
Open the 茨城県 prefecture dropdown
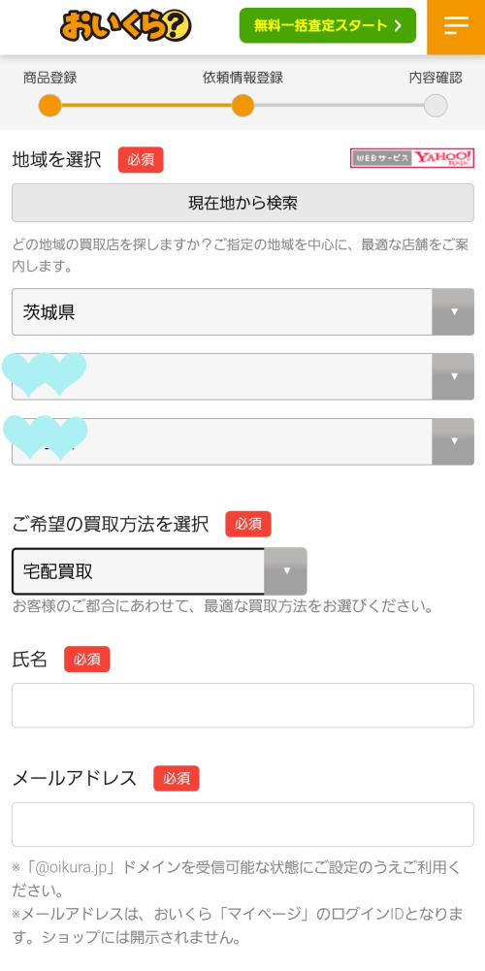242,311
